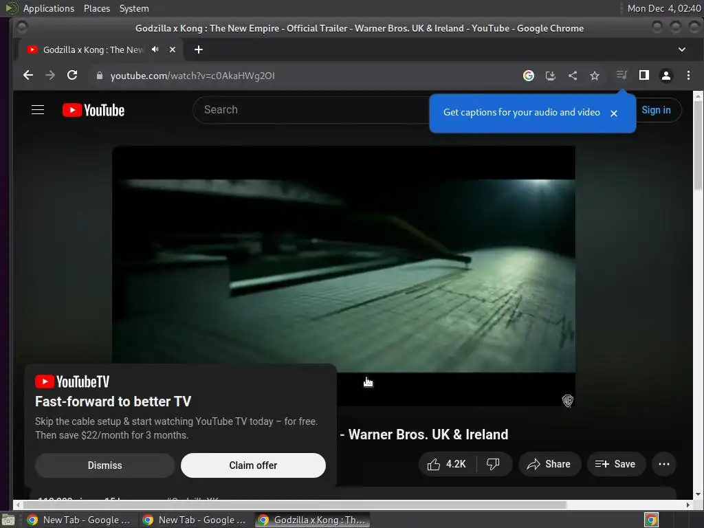
Task: Click the clock showing Mon Dec 4
Action: pos(664,8)
